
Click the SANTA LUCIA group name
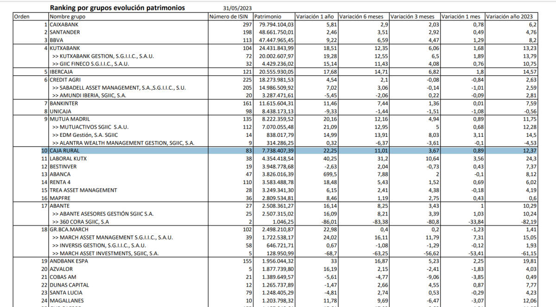point(66,293)
